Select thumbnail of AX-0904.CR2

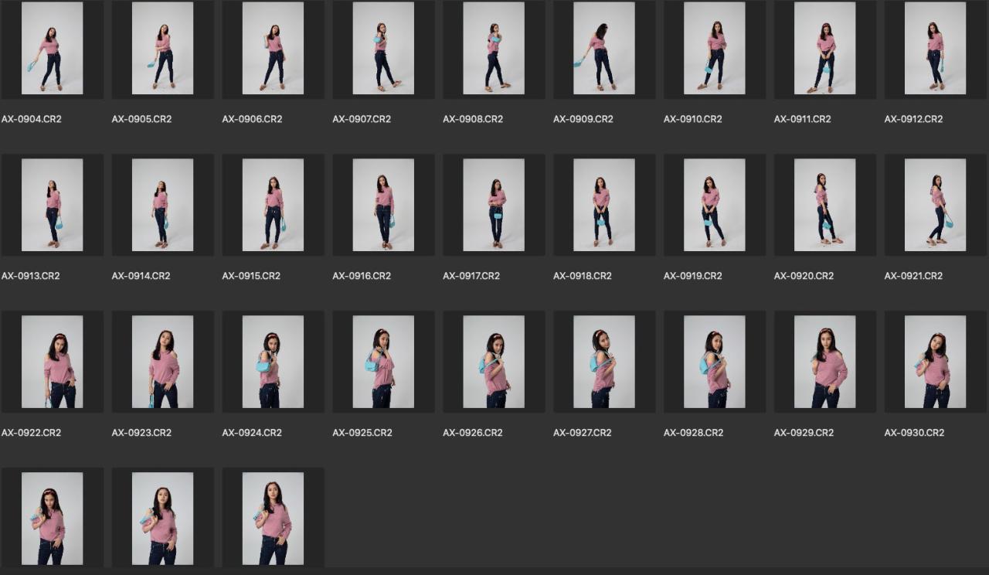click(x=52, y=49)
